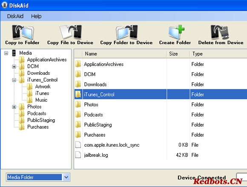Click the com.apple.itunes.lock_sync file icon
The width and height of the screenshot is (247, 187).
[78, 145]
